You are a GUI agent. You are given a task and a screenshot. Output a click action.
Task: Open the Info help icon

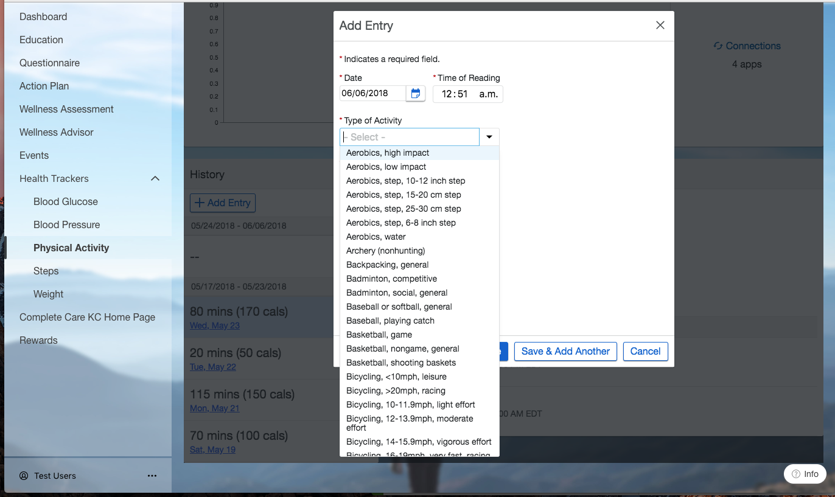(x=796, y=473)
